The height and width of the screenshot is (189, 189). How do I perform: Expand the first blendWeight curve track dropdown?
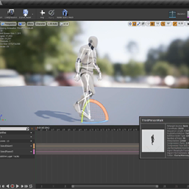(x=31, y=146)
